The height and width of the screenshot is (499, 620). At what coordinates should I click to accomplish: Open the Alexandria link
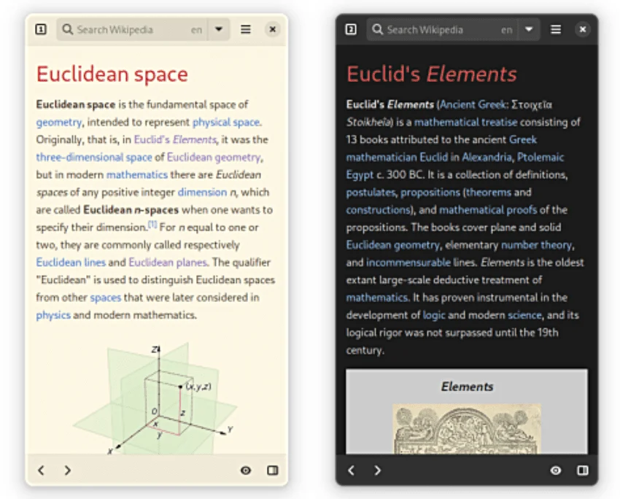487,158
